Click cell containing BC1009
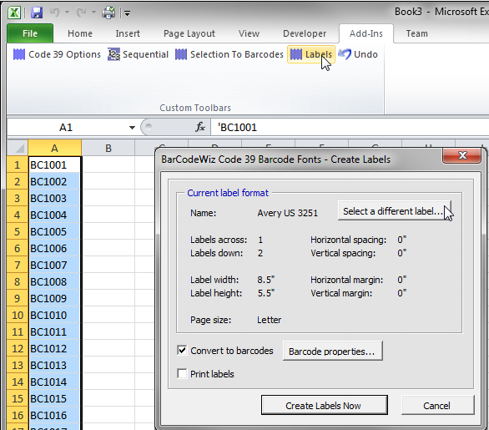This screenshot has width=489, height=430. (x=54, y=298)
